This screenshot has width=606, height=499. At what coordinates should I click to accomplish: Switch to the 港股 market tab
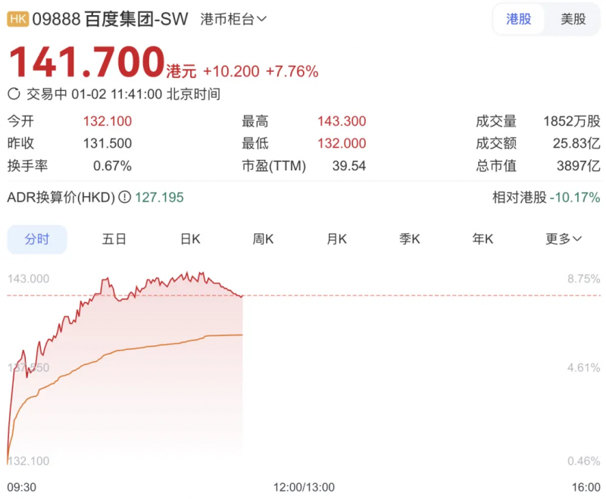pos(519,19)
